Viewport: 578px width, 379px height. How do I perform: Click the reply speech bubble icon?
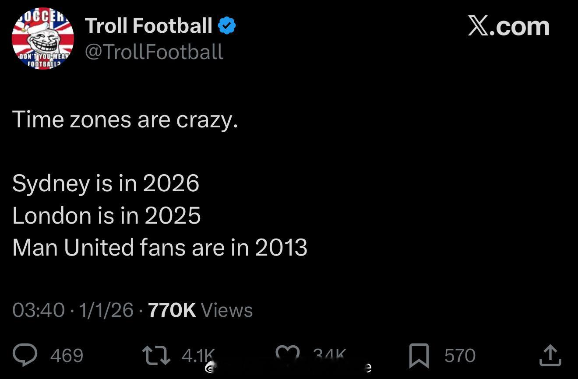click(x=25, y=355)
